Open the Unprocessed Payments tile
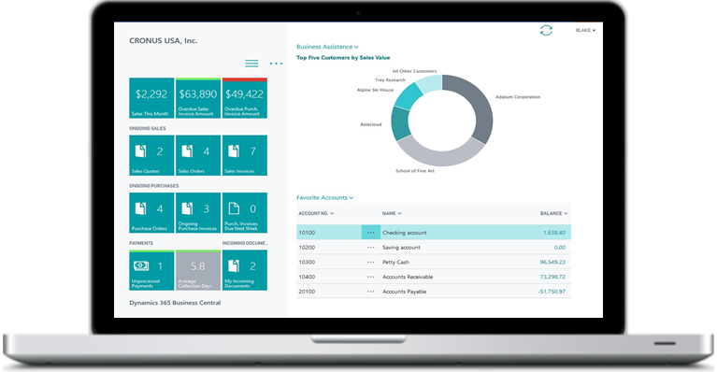This screenshot has height=372, width=717. 151,270
